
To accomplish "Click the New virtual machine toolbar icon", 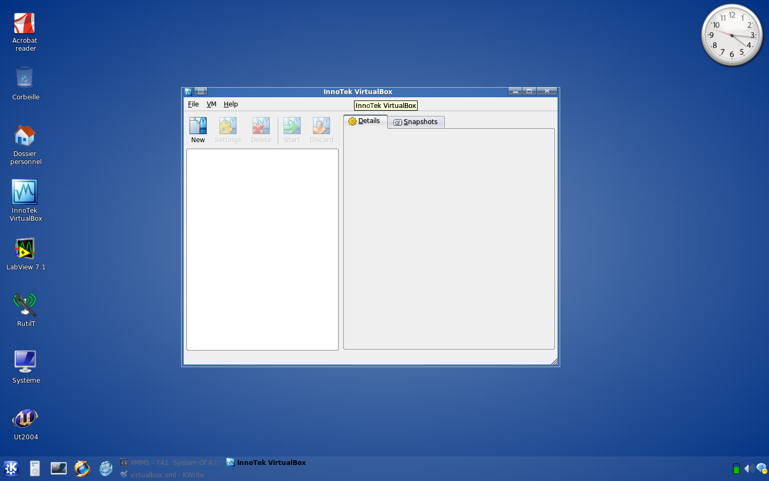I will tap(198, 130).
